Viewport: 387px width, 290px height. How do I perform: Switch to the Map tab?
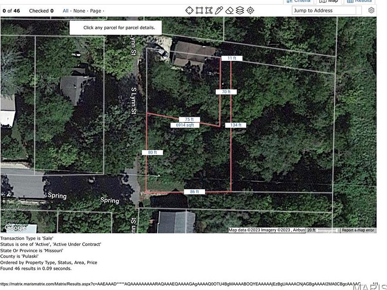329,1
